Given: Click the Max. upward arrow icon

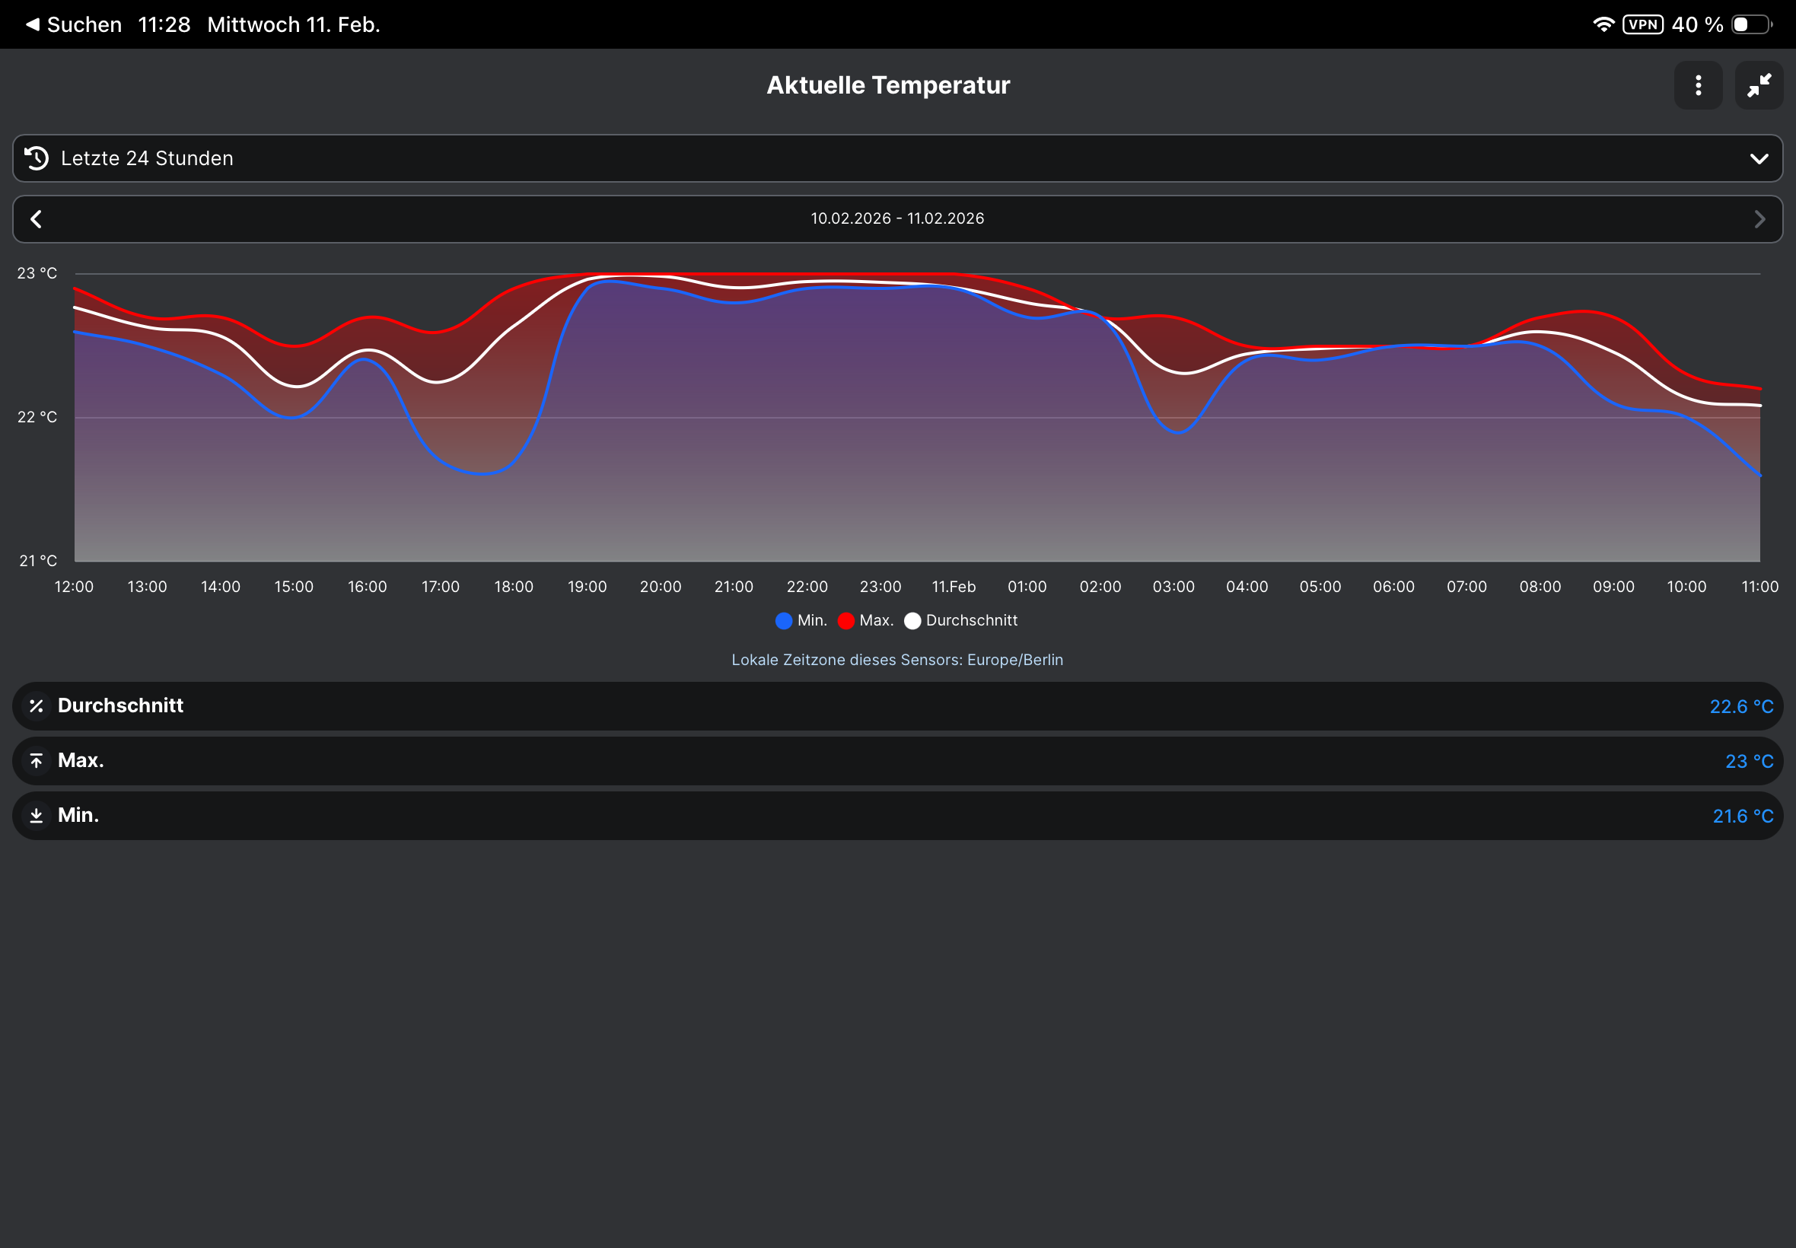Looking at the screenshot, I should point(36,761).
